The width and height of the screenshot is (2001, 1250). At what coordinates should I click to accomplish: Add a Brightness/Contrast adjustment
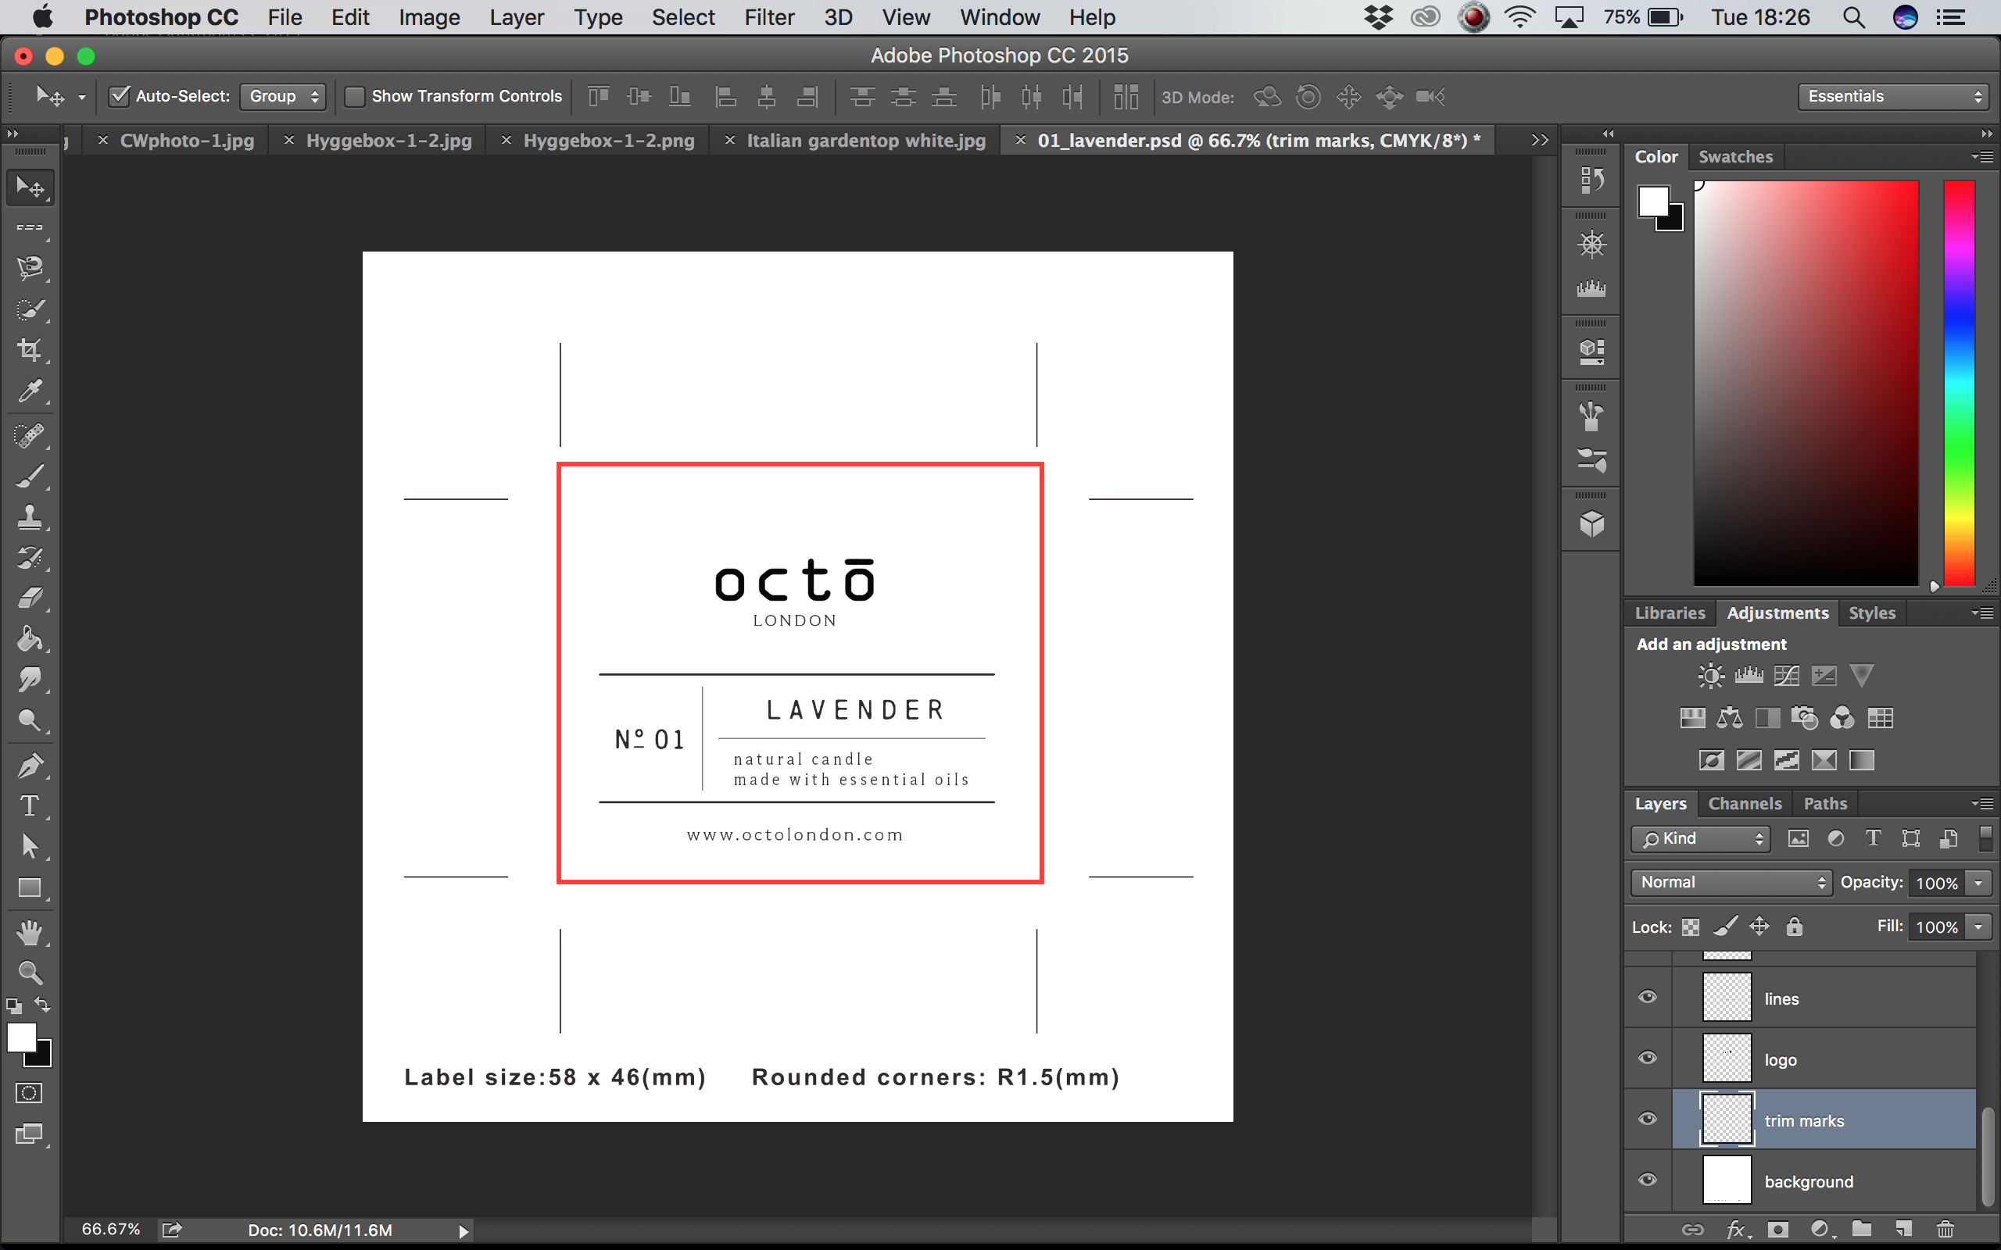(x=1710, y=677)
